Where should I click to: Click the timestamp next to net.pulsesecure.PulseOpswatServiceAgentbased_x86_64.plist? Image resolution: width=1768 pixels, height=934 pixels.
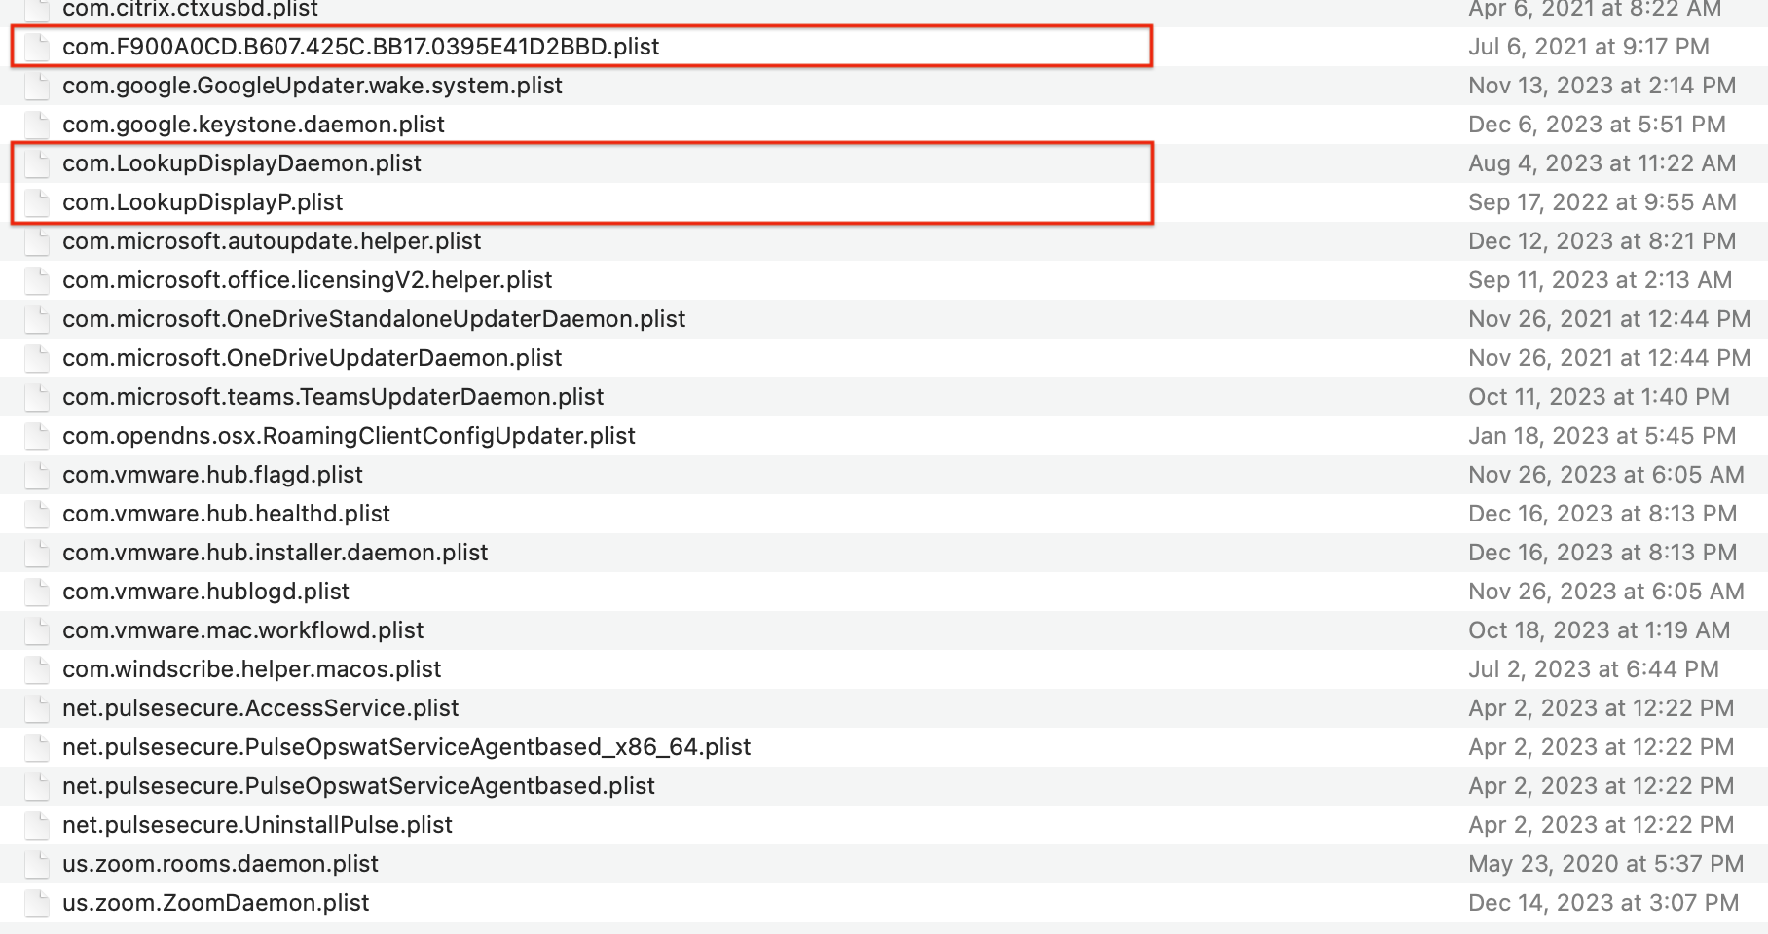point(1606,747)
